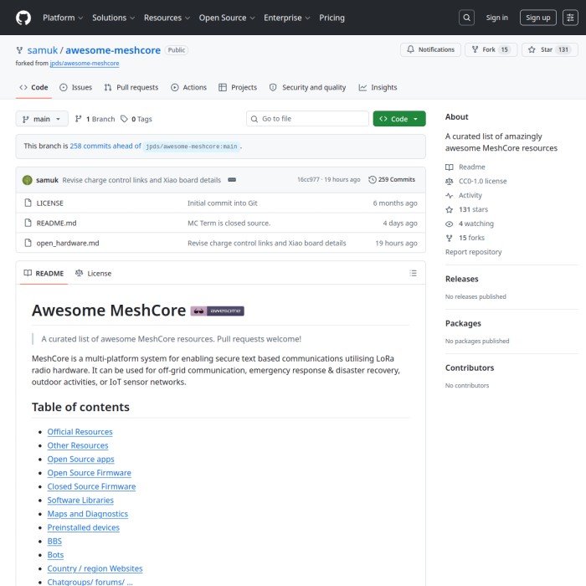
Task: Jump to Maps and Diagnostics in contents
Action: (x=87, y=514)
